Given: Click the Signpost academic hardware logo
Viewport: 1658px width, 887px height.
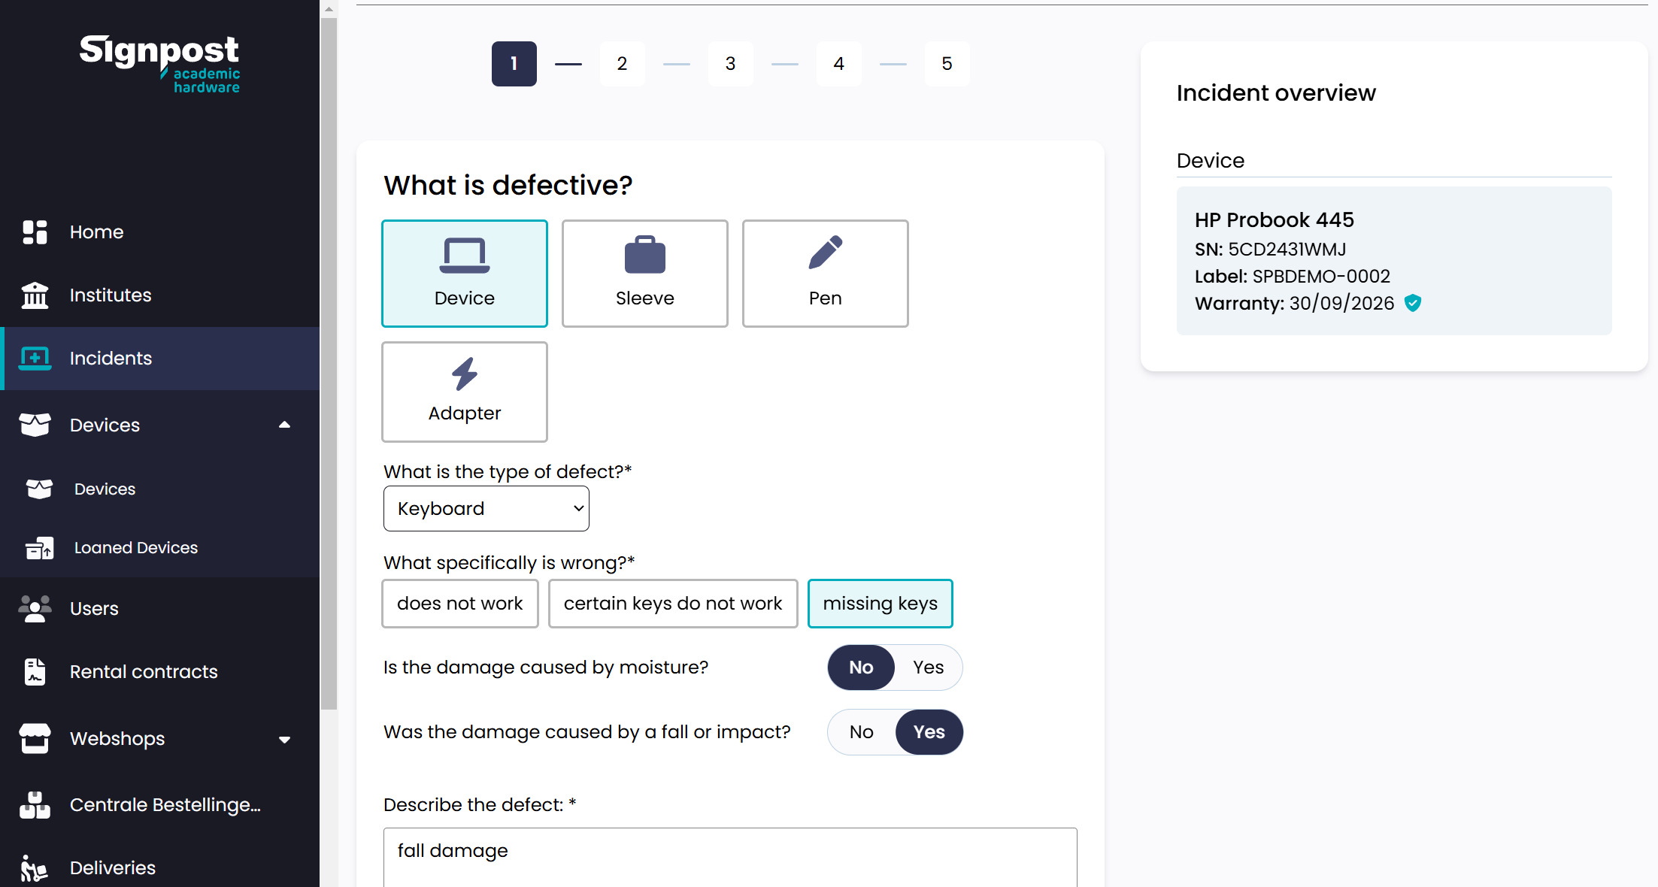Looking at the screenshot, I should 159,64.
